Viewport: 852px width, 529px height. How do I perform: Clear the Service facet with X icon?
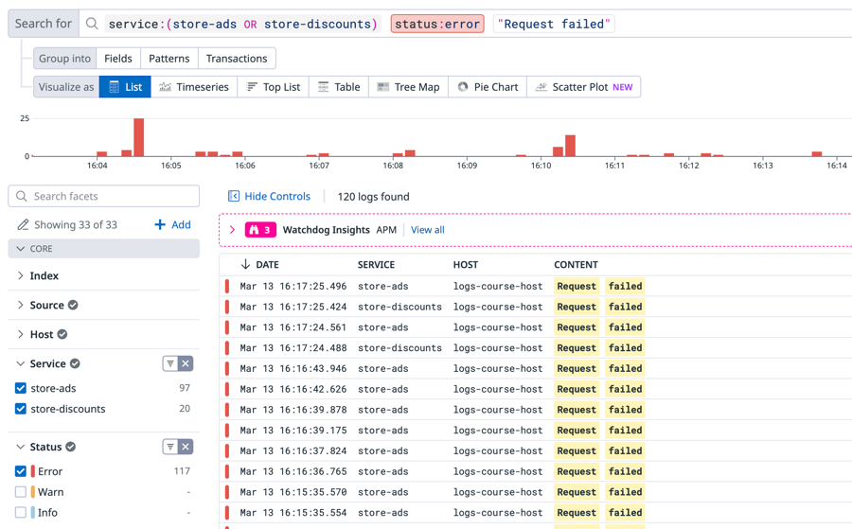pos(186,363)
